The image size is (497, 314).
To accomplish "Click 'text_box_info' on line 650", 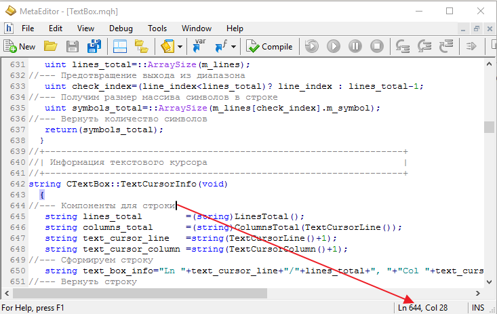I will click(x=117, y=271).
